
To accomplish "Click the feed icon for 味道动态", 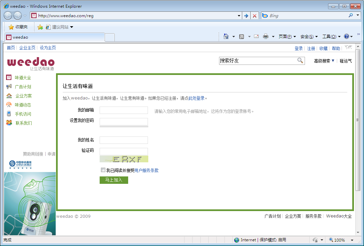I will tap(9, 105).
